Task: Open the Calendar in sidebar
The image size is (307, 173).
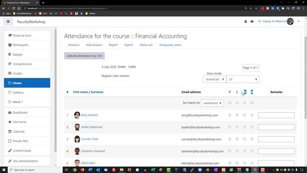Action: click(27, 132)
